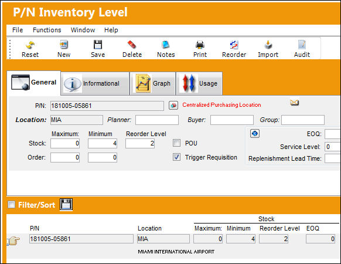This screenshot has width=341, height=264.
Task: Click the Reorder toolbar icon
Action: [234, 45]
